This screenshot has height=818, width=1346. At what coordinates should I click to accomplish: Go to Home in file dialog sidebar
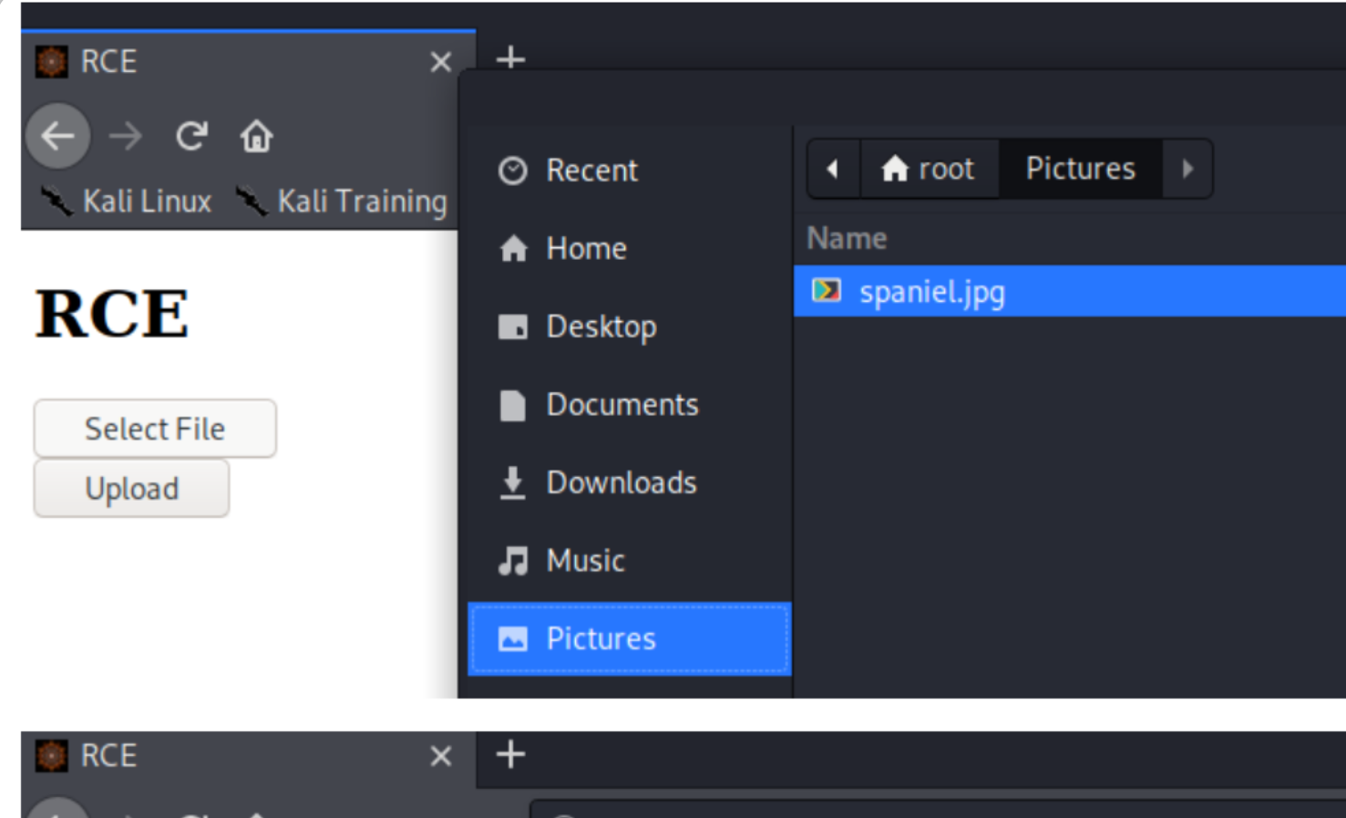[x=629, y=248]
